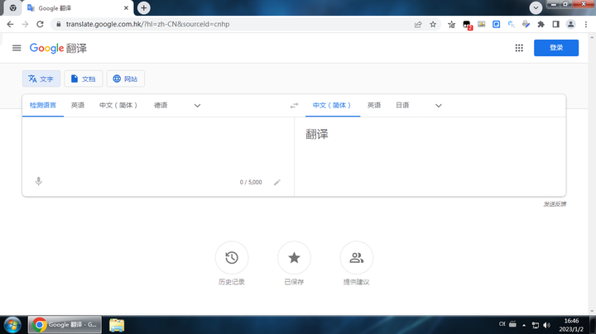Select the 文档 documents mode button
This screenshot has height=334, width=596.
84,79
